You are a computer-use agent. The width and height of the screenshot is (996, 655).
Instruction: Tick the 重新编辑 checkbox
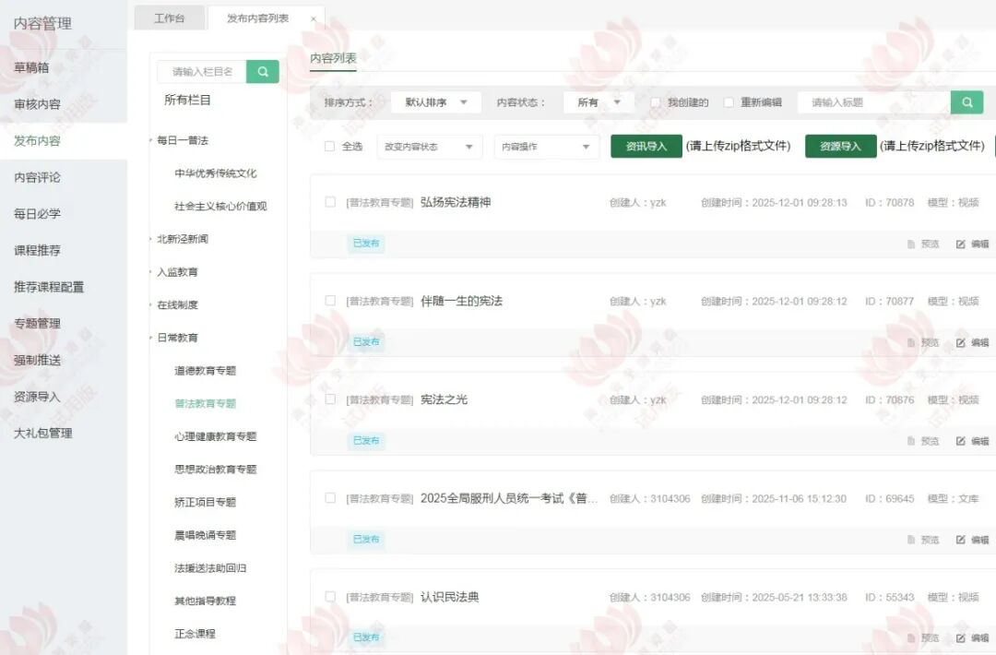pos(729,102)
